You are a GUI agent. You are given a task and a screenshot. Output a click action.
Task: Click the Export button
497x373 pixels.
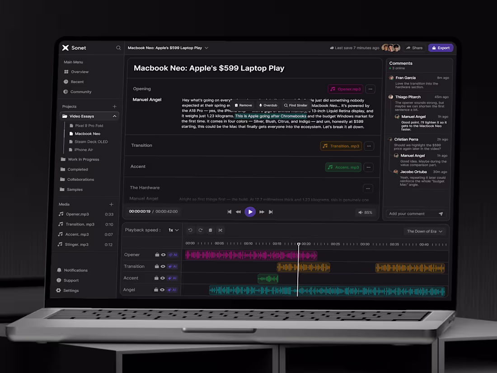point(441,47)
